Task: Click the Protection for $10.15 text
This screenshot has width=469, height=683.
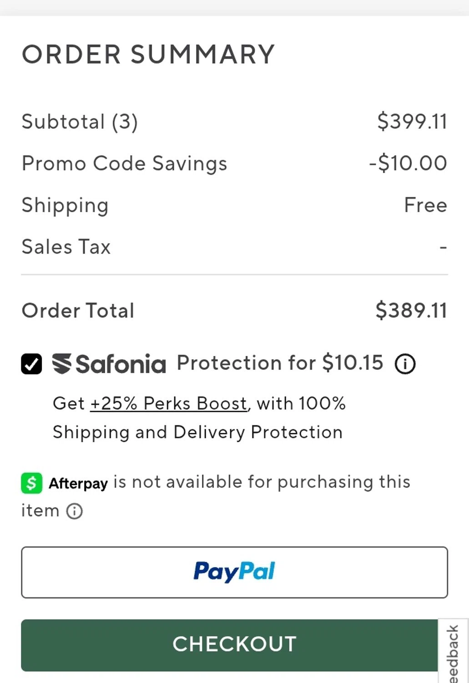Action: pos(280,363)
